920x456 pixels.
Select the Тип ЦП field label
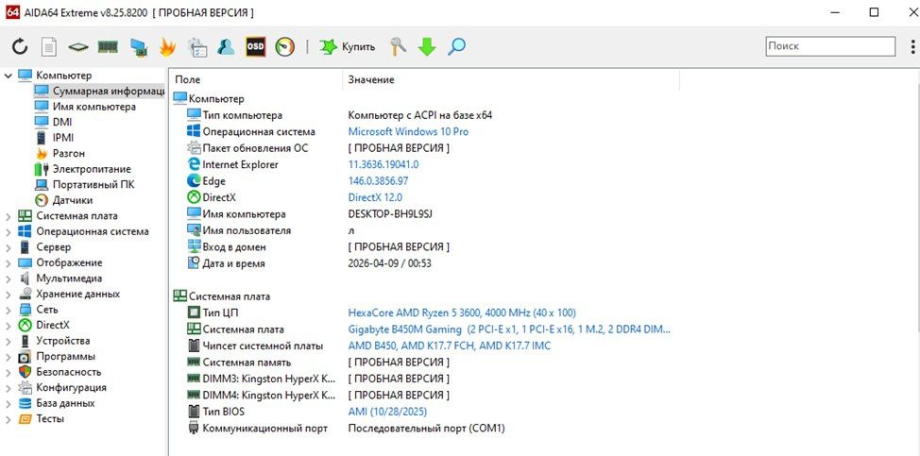coord(221,312)
